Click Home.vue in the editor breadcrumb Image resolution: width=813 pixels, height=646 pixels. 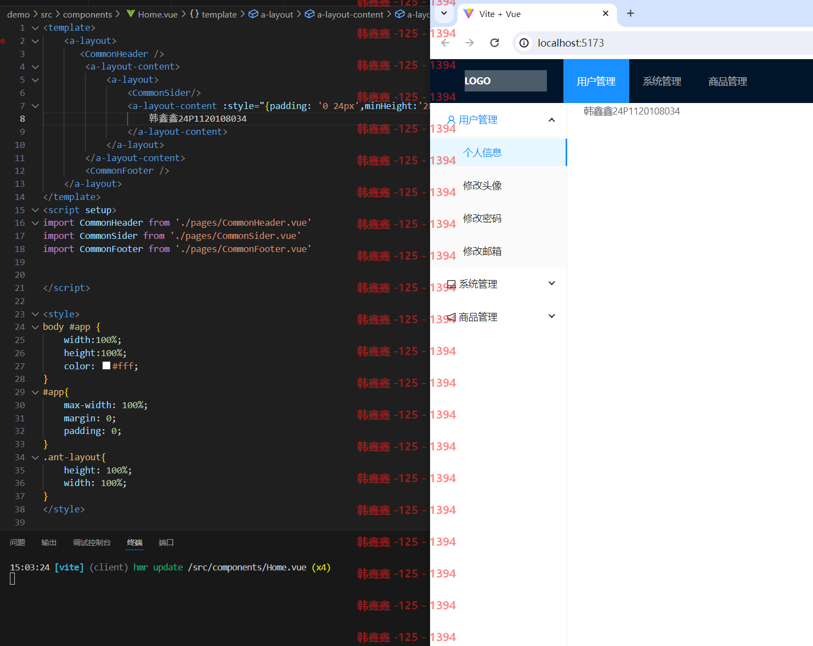coord(157,14)
